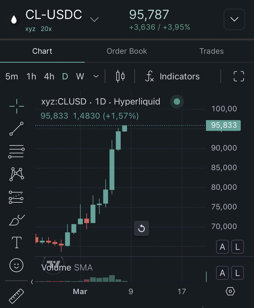Select the 1h timeframe

pyautogui.click(x=31, y=76)
